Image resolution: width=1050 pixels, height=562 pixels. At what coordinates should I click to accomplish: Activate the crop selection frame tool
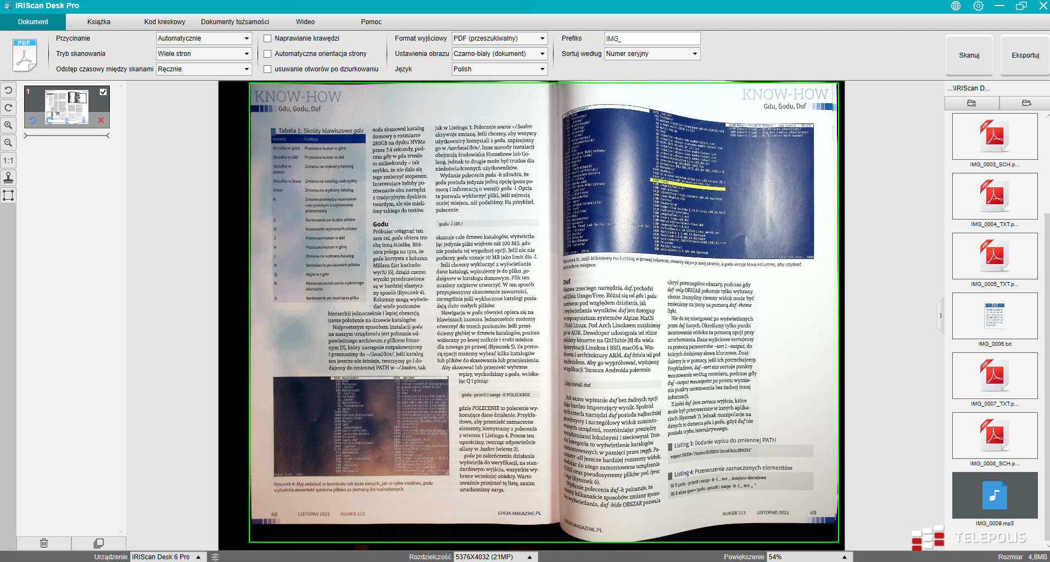(x=8, y=195)
